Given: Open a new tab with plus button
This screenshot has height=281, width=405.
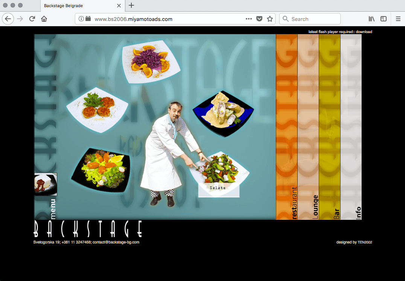Looking at the screenshot, I should coord(131,5).
